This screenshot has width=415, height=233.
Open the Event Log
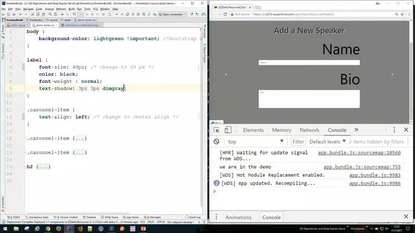coord(193,217)
